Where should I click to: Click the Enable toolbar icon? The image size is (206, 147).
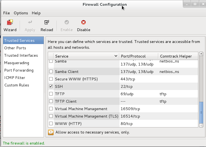tap(66, 23)
